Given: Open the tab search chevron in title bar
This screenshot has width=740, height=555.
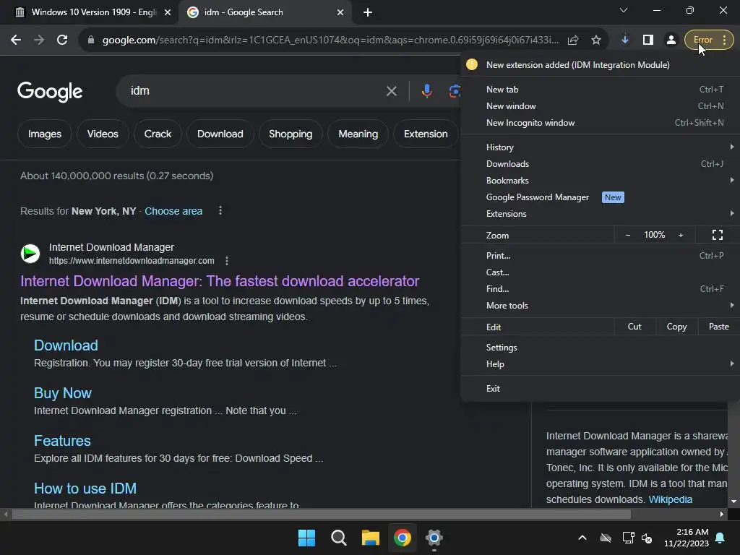Looking at the screenshot, I should [x=624, y=10].
